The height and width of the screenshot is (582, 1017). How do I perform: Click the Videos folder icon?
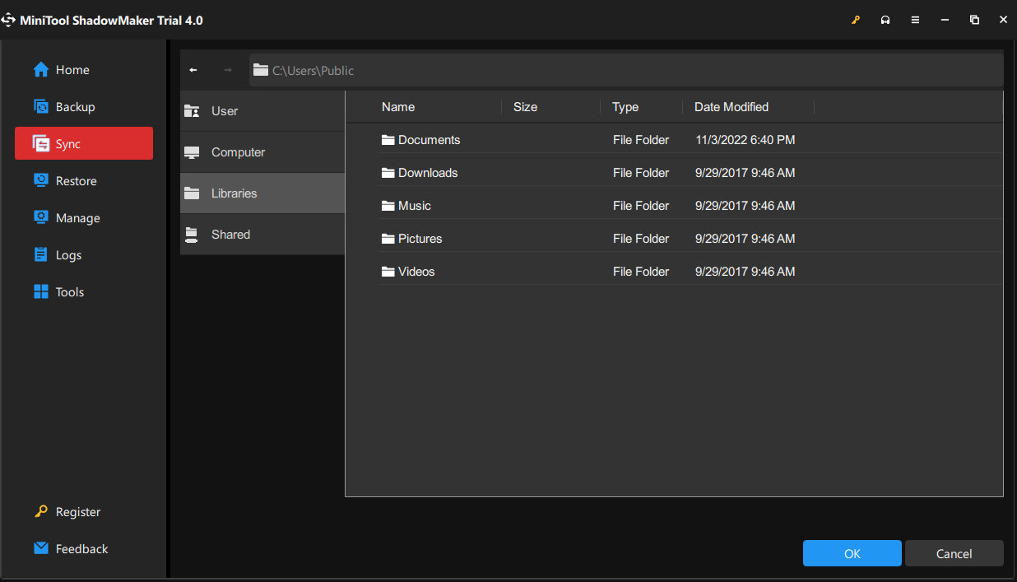point(388,272)
